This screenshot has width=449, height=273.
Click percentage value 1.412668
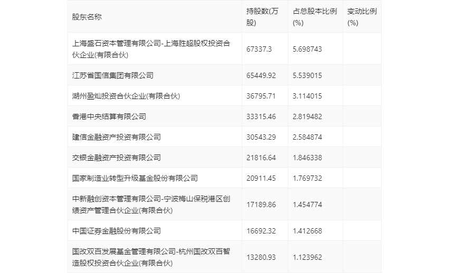tap(307, 231)
